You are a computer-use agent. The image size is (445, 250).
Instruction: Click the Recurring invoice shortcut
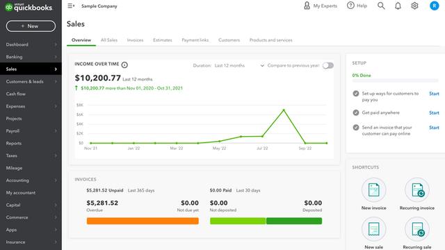tap(417, 194)
